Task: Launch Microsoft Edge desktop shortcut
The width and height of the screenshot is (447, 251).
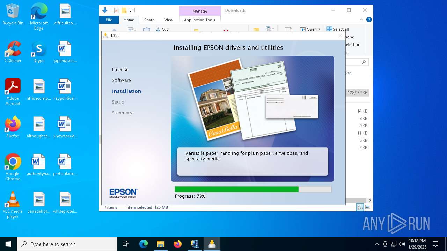Action: [39, 17]
